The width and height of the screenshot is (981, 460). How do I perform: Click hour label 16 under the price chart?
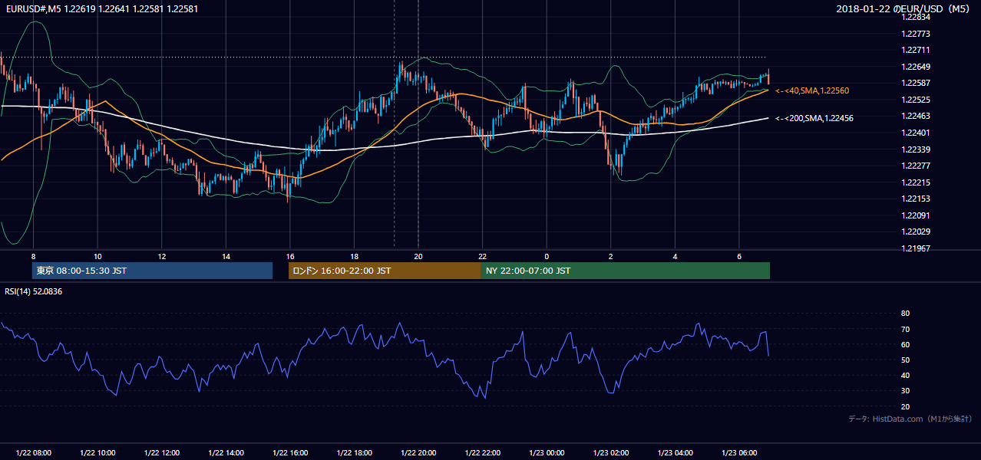[289, 256]
